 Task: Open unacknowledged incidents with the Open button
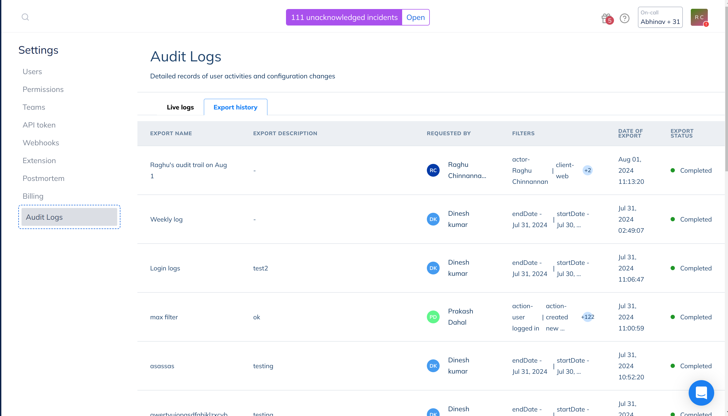(x=415, y=17)
